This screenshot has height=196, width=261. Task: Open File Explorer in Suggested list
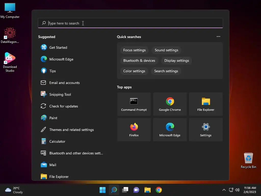click(72, 176)
